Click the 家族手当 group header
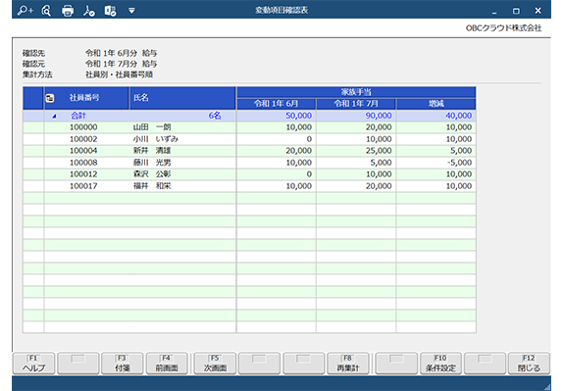Image resolution: width=564 pixels, height=391 pixels. pos(356,92)
